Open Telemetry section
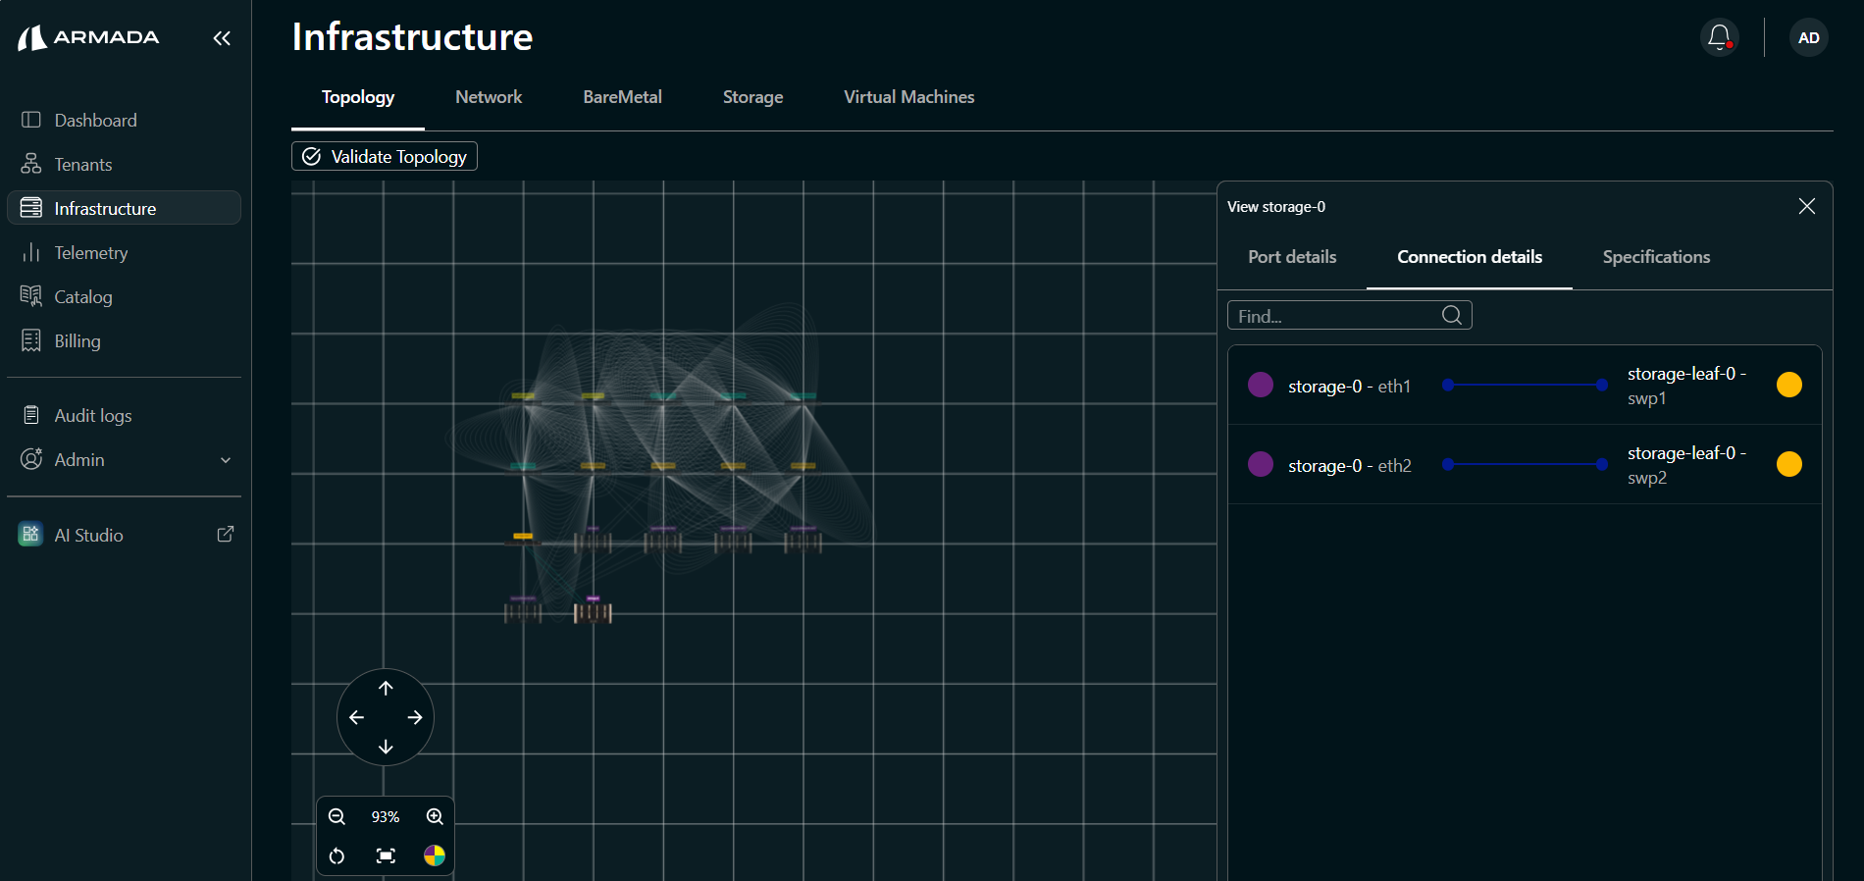1864x881 pixels. pos(124,252)
